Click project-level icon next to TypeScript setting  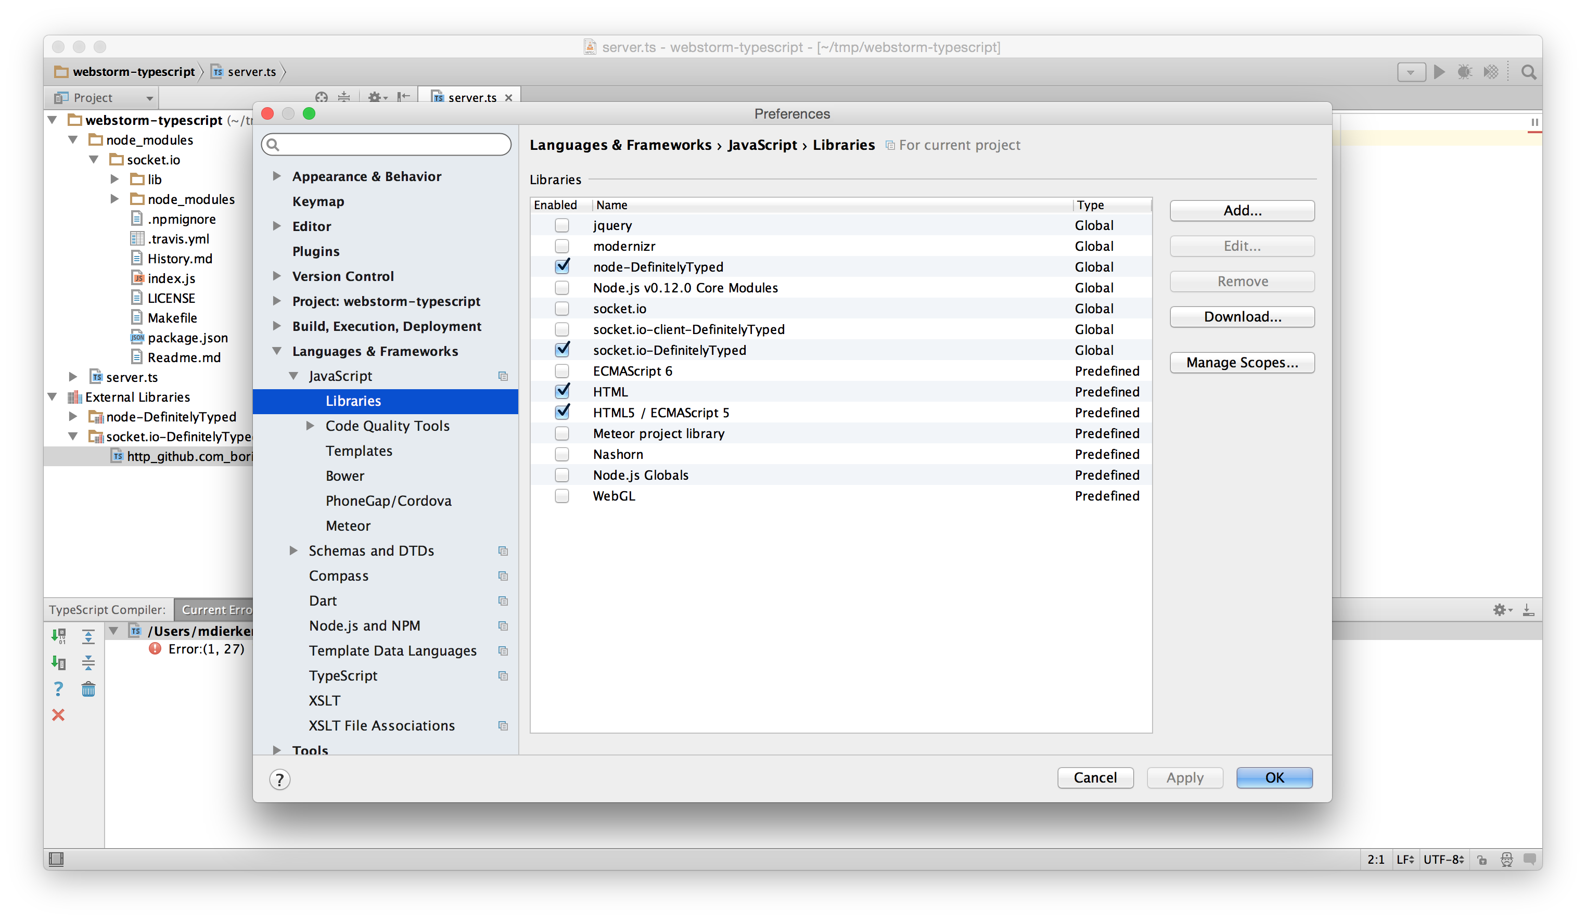point(503,676)
